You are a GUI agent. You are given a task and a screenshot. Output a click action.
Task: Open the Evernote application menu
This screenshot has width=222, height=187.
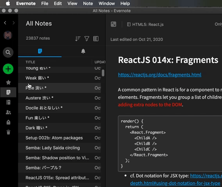(x=26, y=4)
